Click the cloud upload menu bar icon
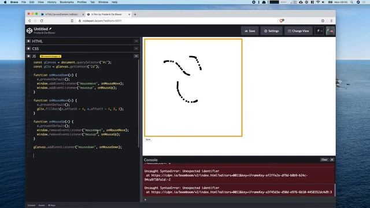This screenshot has height=208, width=370. tap(301, 2)
